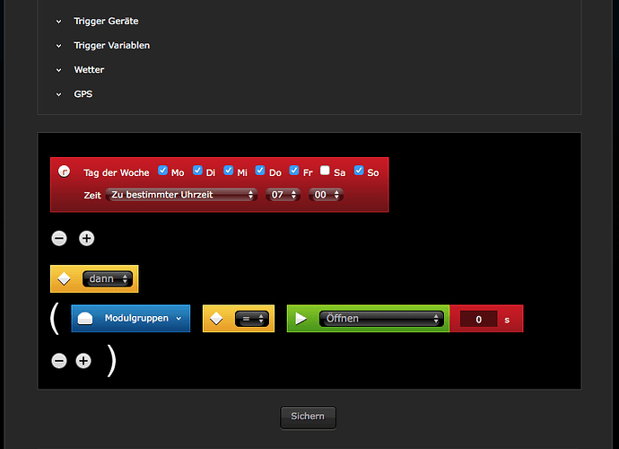Click the clock icon in the red time block
The width and height of the screenshot is (619, 449).
tap(64, 172)
